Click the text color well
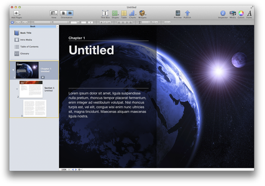 point(84,22)
